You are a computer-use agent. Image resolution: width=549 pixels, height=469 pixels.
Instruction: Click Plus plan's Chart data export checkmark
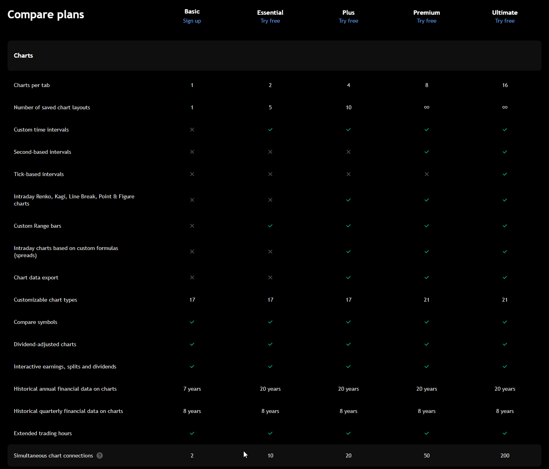(x=348, y=277)
